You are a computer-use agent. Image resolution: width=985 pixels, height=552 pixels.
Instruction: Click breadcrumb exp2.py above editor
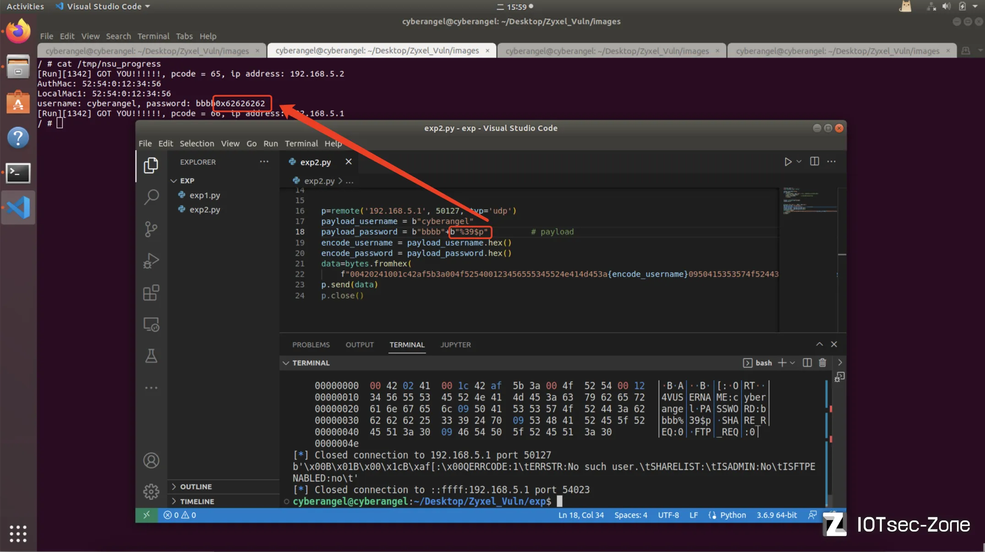[319, 181]
